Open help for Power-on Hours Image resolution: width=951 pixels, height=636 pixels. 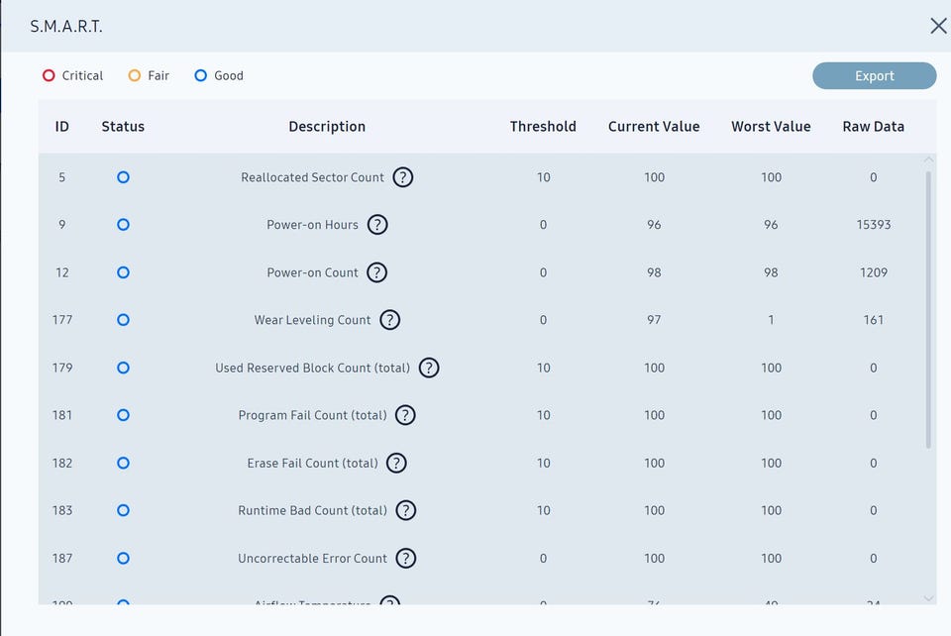(x=377, y=225)
